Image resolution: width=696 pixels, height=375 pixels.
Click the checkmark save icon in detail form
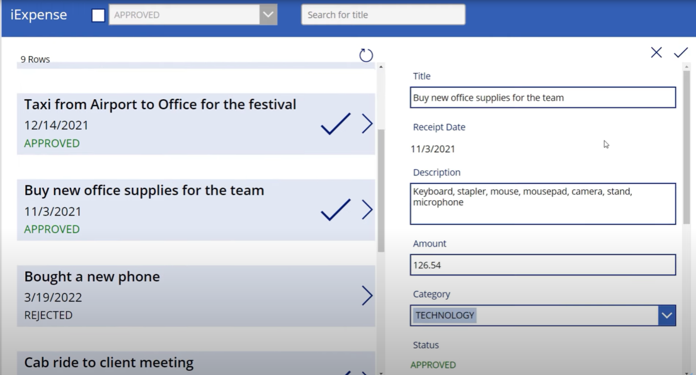tap(681, 52)
